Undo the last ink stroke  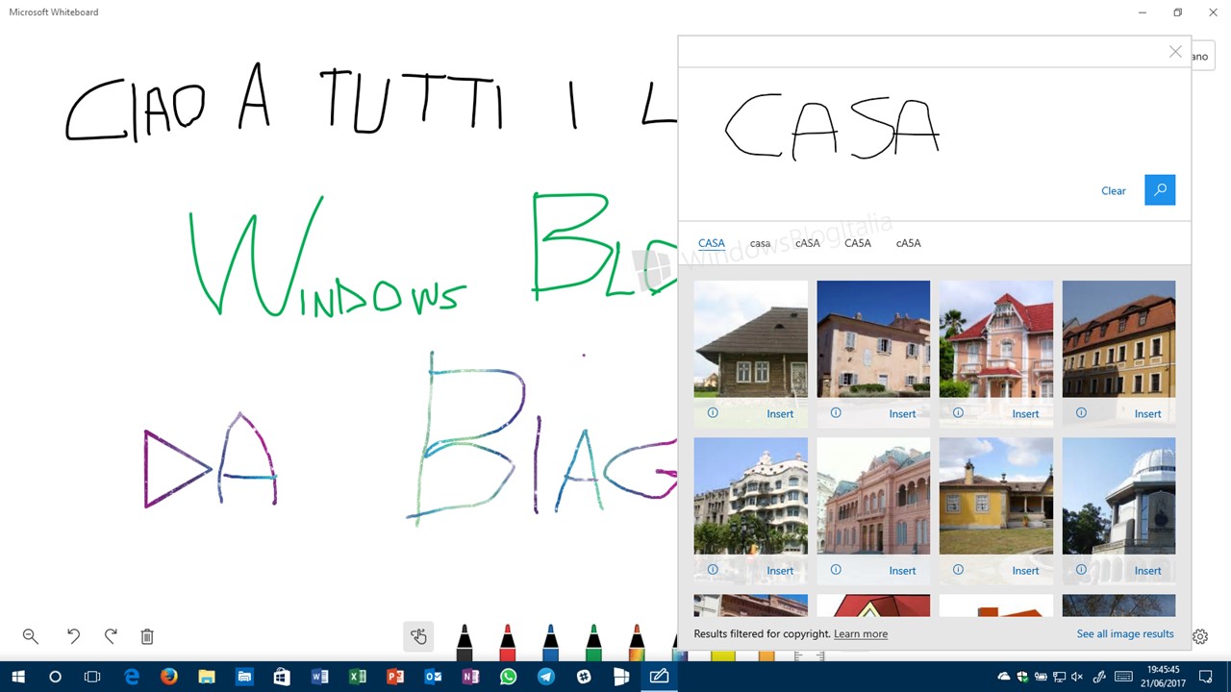click(73, 636)
